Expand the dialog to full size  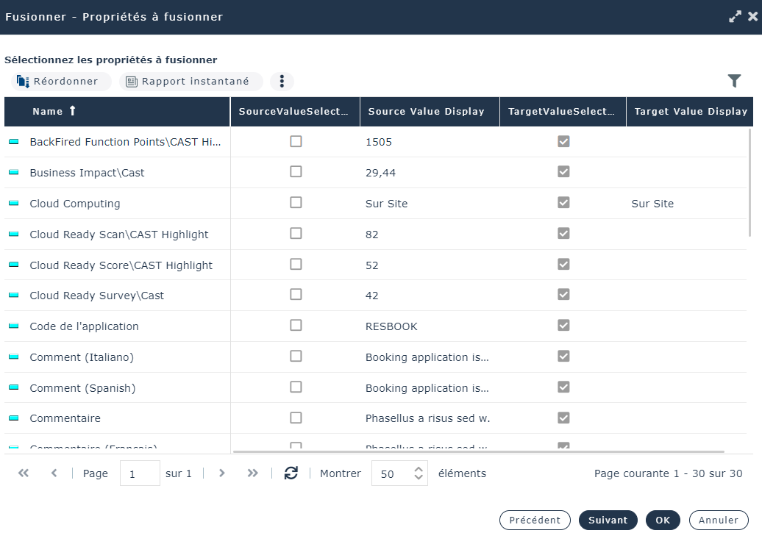point(734,16)
